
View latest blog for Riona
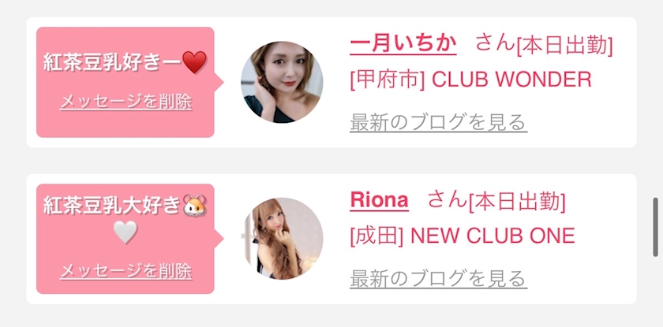pos(438,279)
